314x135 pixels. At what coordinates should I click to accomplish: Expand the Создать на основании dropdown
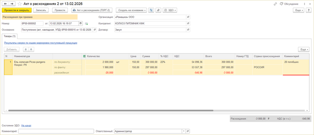[x=131, y=10]
